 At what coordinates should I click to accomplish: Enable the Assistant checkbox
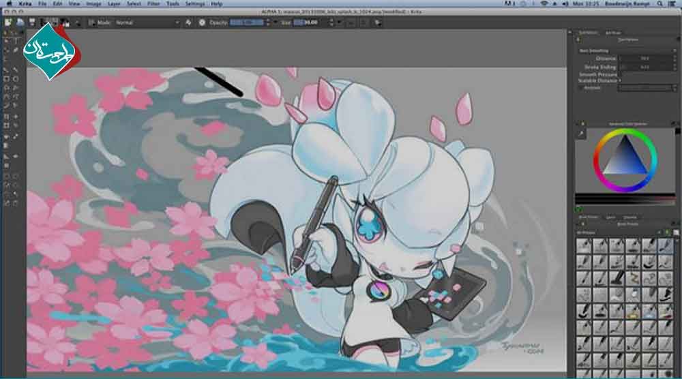[x=581, y=88]
